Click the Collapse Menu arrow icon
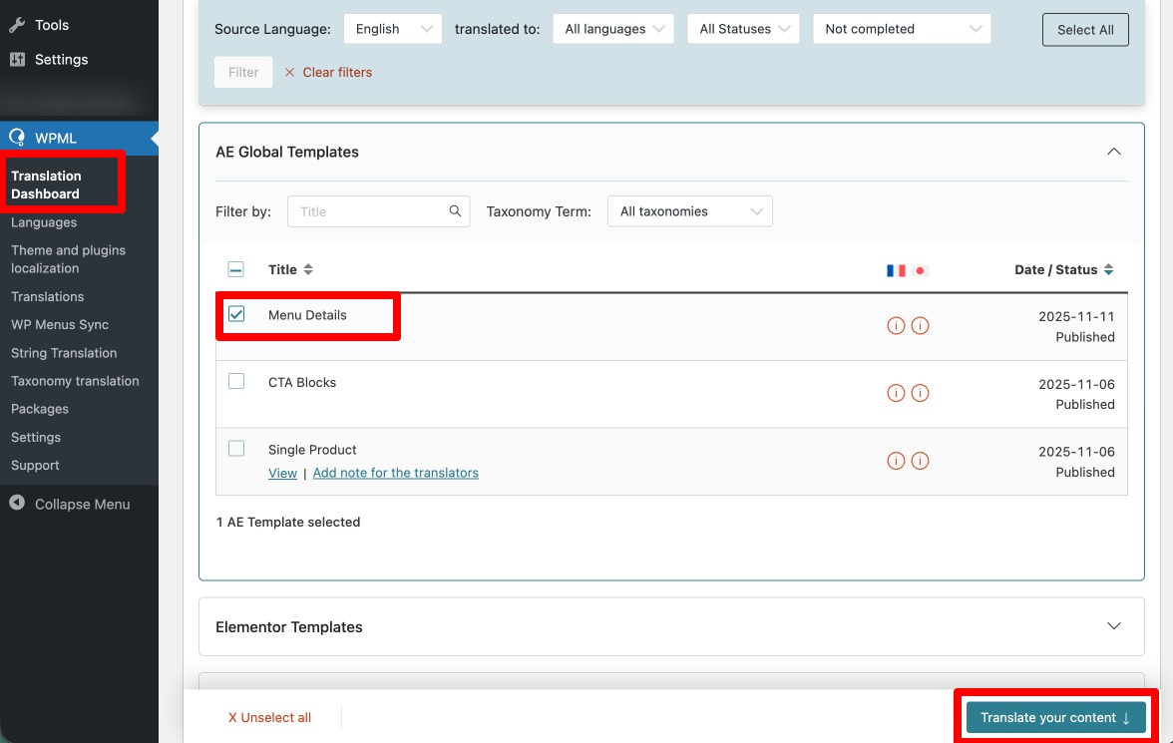 point(16,504)
